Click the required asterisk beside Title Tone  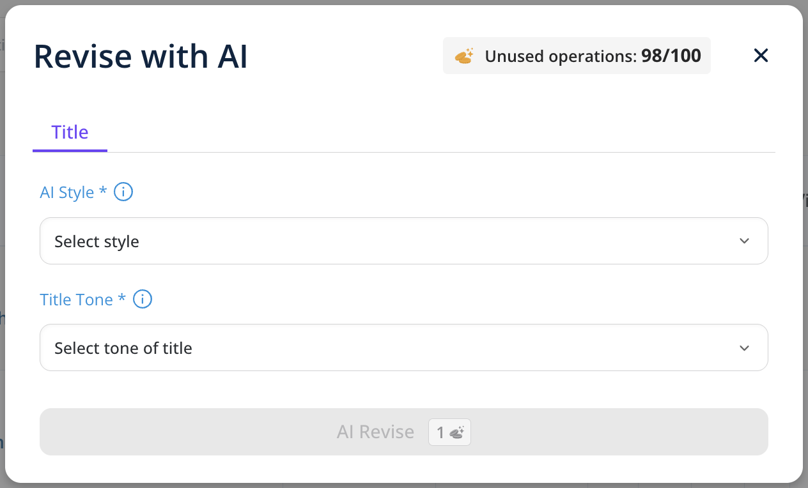pyautogui.click(x=121, y=298)
